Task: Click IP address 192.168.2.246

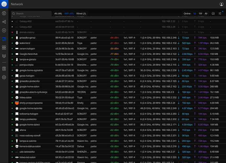Action: [169, 38]
